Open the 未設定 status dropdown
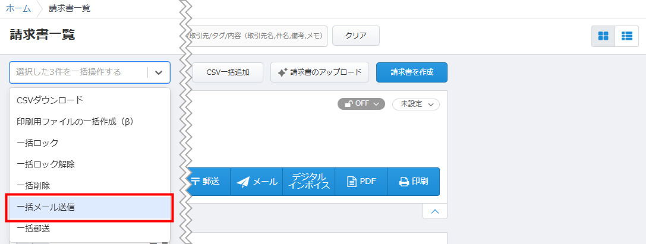This screenshot has height=244, width=646. [415, 104]
